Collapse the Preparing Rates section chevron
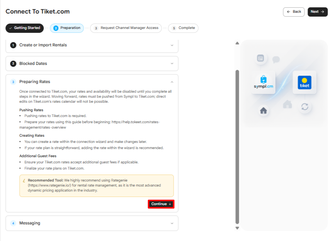The image size is (335, 241). point(172,82)
